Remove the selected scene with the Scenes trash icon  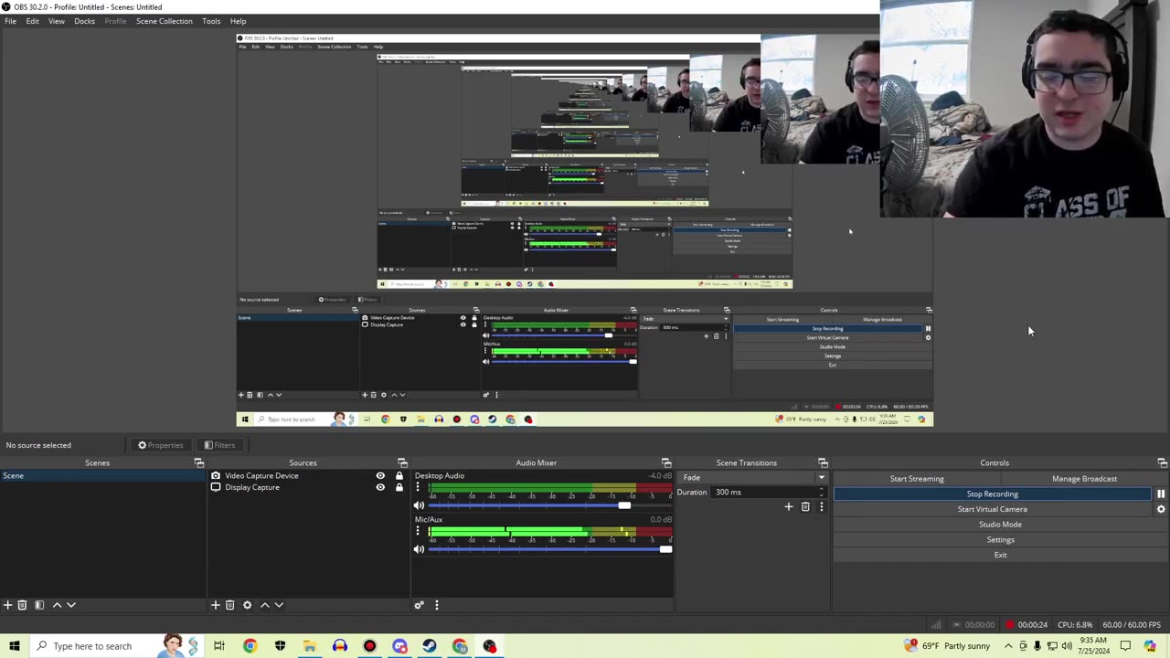[x=23, y=605]
